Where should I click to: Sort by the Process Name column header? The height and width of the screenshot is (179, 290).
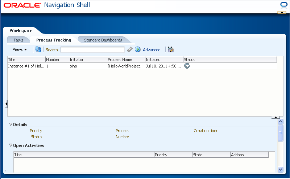(x=126, y=60)
